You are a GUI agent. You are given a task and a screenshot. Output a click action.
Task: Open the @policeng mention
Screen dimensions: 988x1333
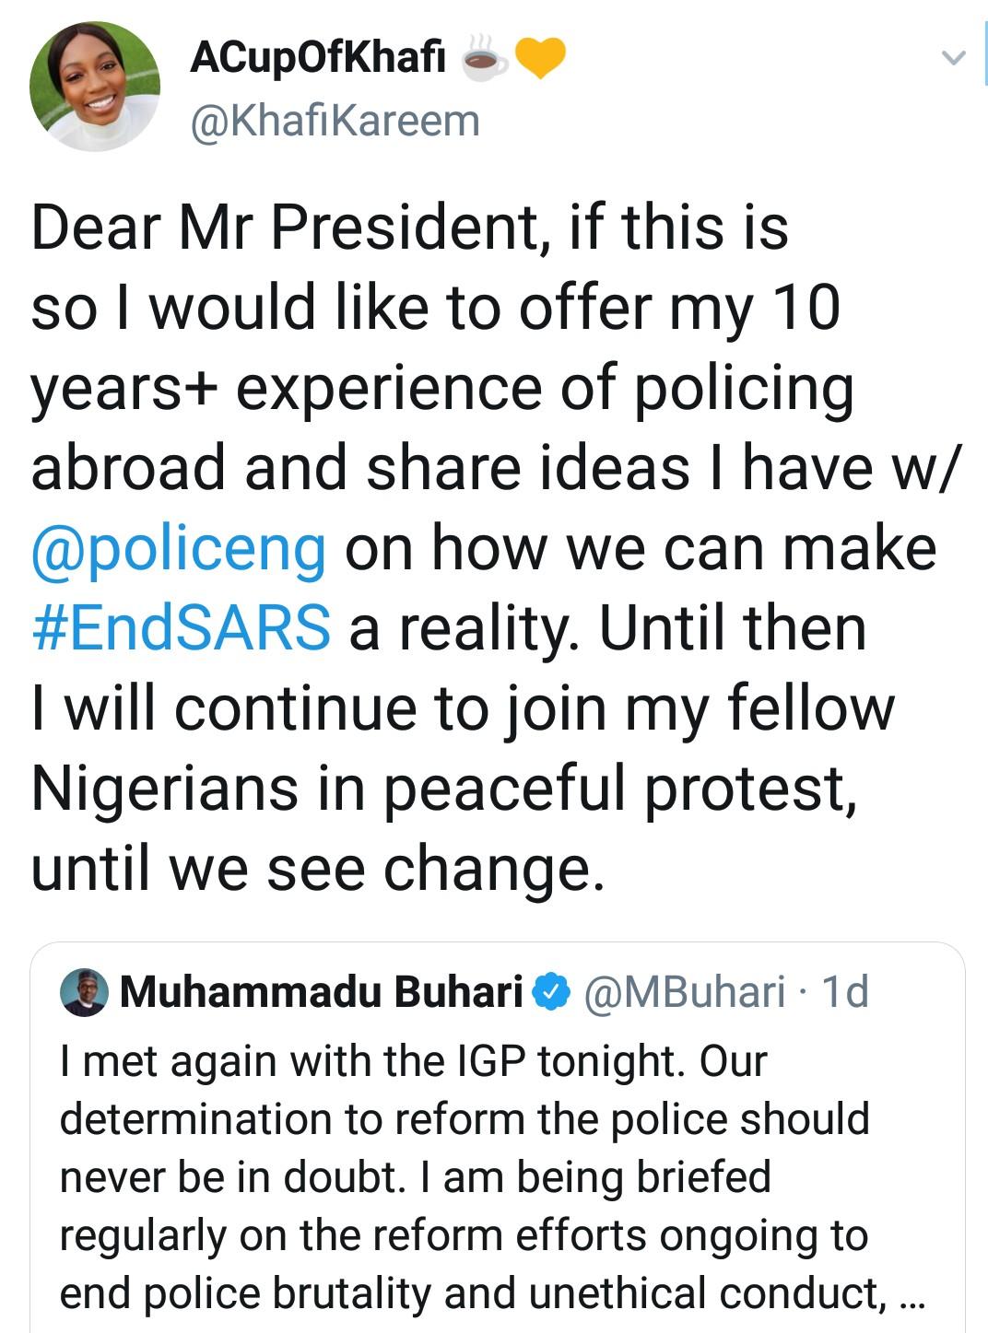pos(179,548)
